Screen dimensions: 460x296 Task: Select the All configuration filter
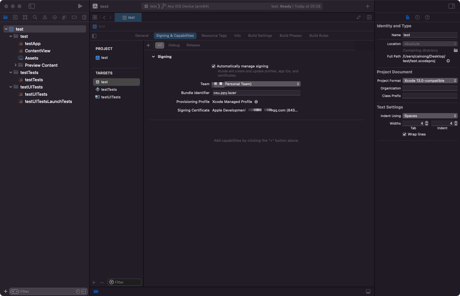pyautogui.click(x=160, y=45)
